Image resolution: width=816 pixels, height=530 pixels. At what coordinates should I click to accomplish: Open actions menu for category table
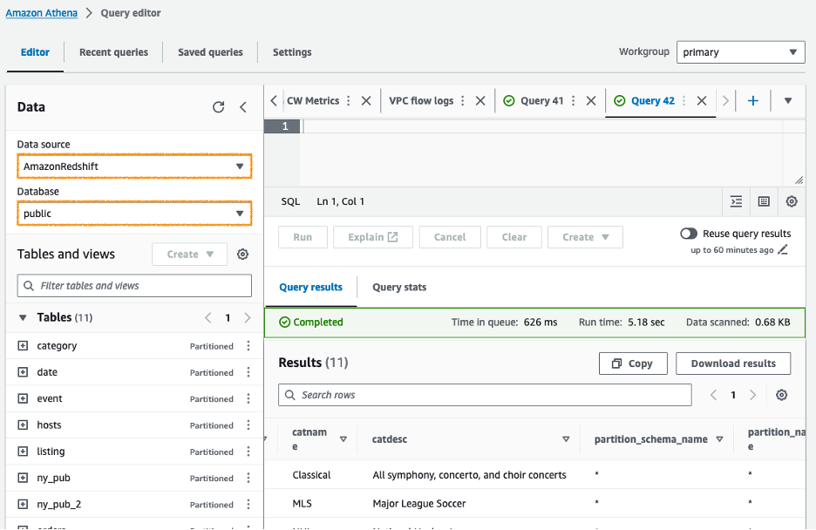(x=248, y=346)
